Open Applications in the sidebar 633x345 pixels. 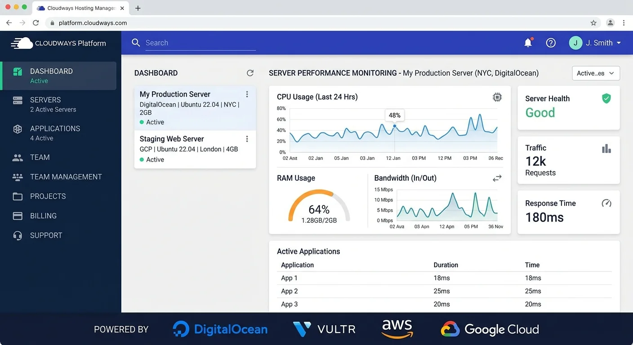55,133
